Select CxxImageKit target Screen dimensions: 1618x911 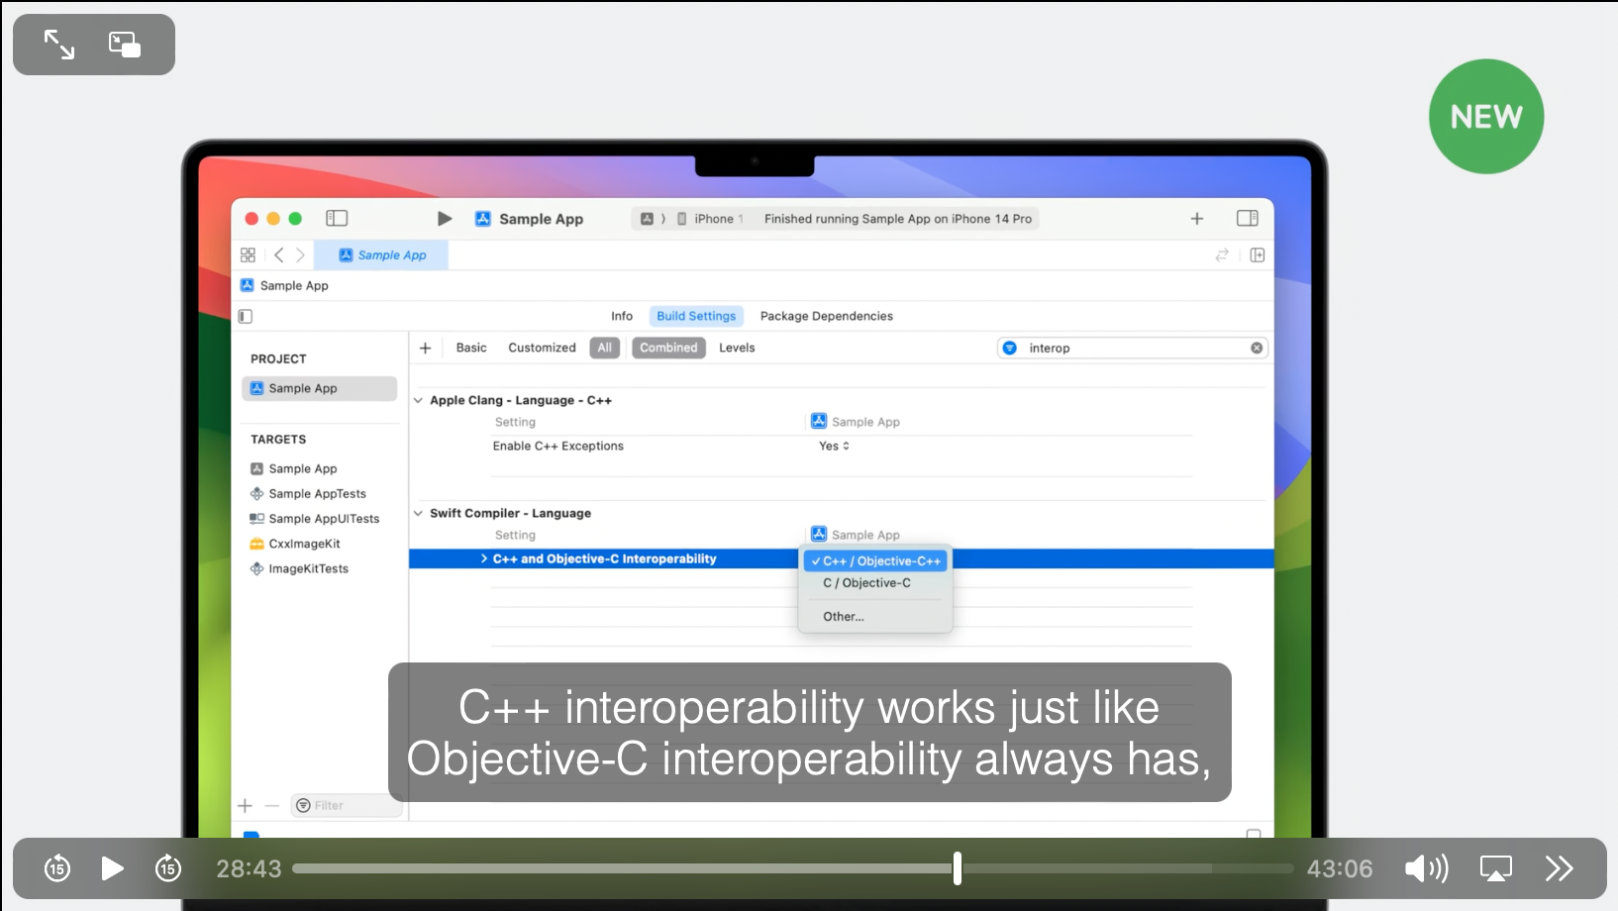pyautogui.click(x=295, y=544)
